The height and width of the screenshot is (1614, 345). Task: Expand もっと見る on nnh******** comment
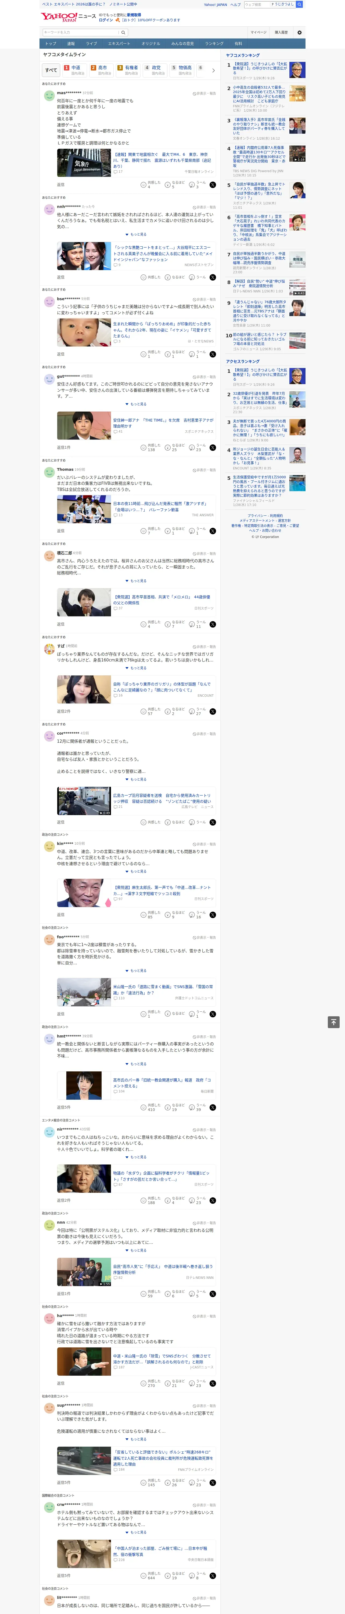pyautogui.click(x=136, y=234)
